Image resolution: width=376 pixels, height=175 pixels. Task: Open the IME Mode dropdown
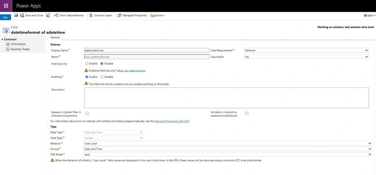coord(227,154)
